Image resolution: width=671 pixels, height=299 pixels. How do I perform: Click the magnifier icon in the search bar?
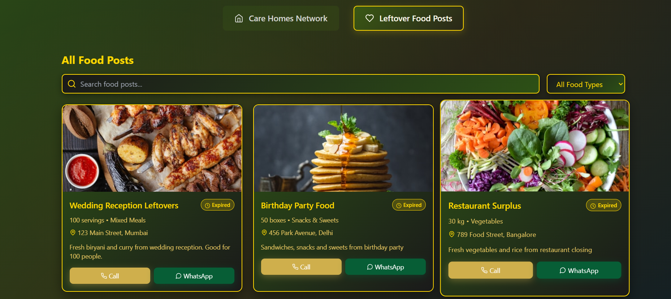point(72,84)
